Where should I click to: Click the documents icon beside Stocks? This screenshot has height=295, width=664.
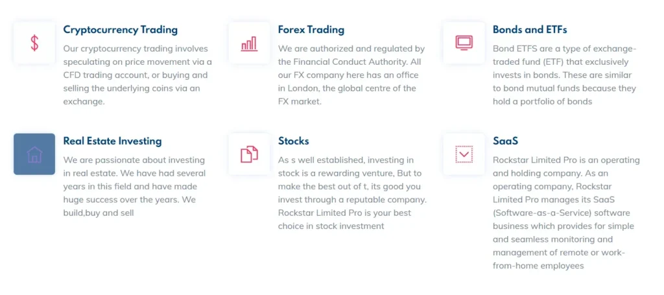point(249,154)
